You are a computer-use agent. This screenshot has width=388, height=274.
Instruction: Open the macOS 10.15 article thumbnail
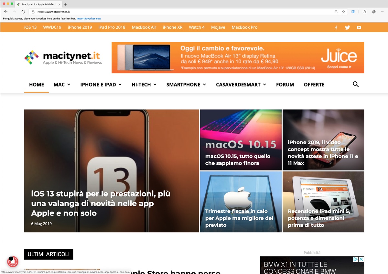coord(241,140)
